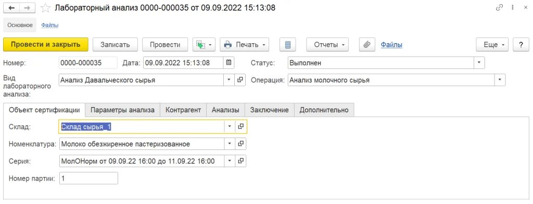Click the Склад field with Склад сырья_1
Viewport: 533px width, 204px height.
click(142, 126)
